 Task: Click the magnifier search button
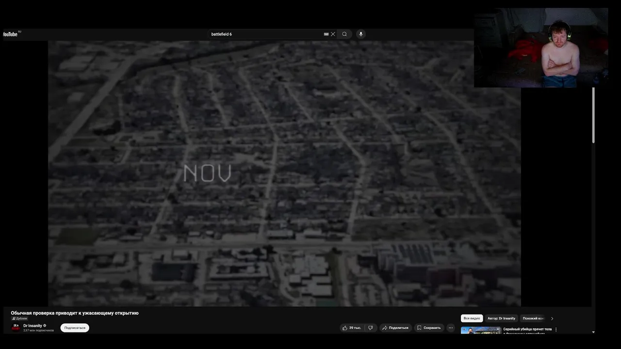tap(344, 34)
